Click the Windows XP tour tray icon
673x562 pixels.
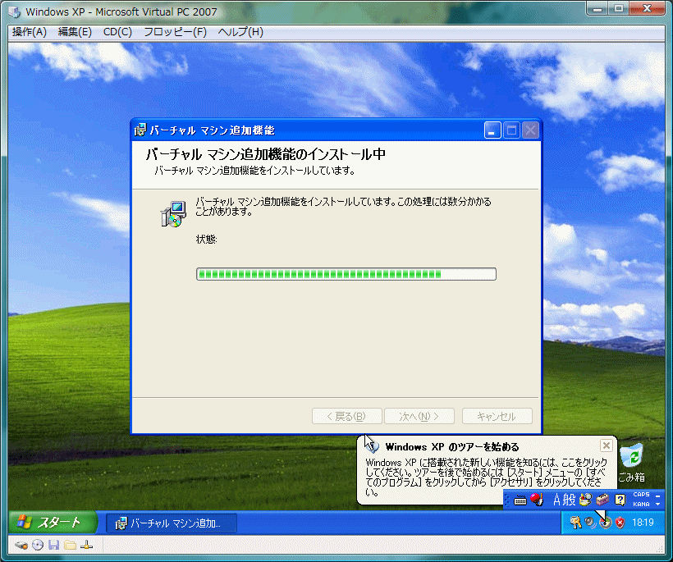tap(605, 523)
